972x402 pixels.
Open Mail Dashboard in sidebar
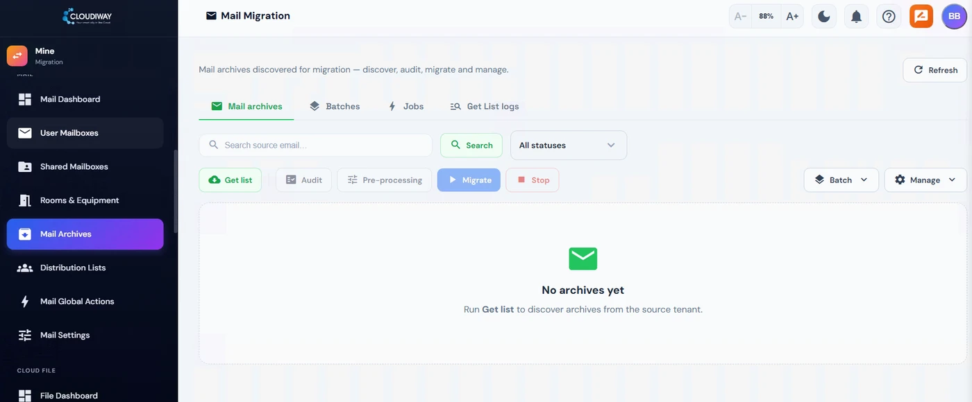[85, 99]
